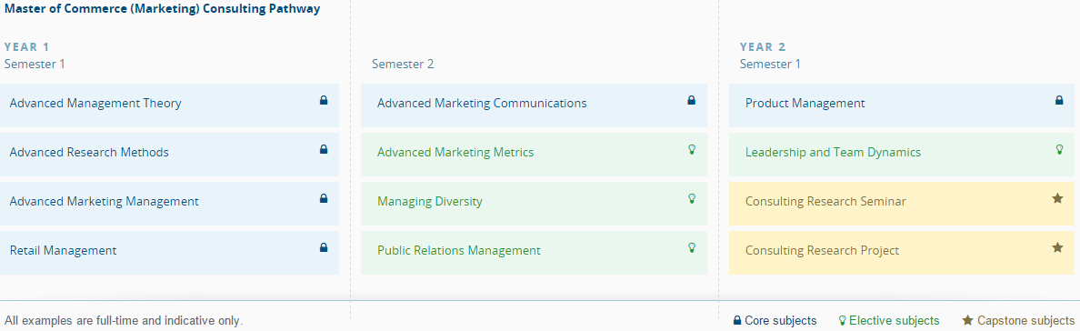The height and width of the screenshot is (331, 1080).
Task: Click the lock icon on Advanced Management Theory
Action: (x=324, y=100)
